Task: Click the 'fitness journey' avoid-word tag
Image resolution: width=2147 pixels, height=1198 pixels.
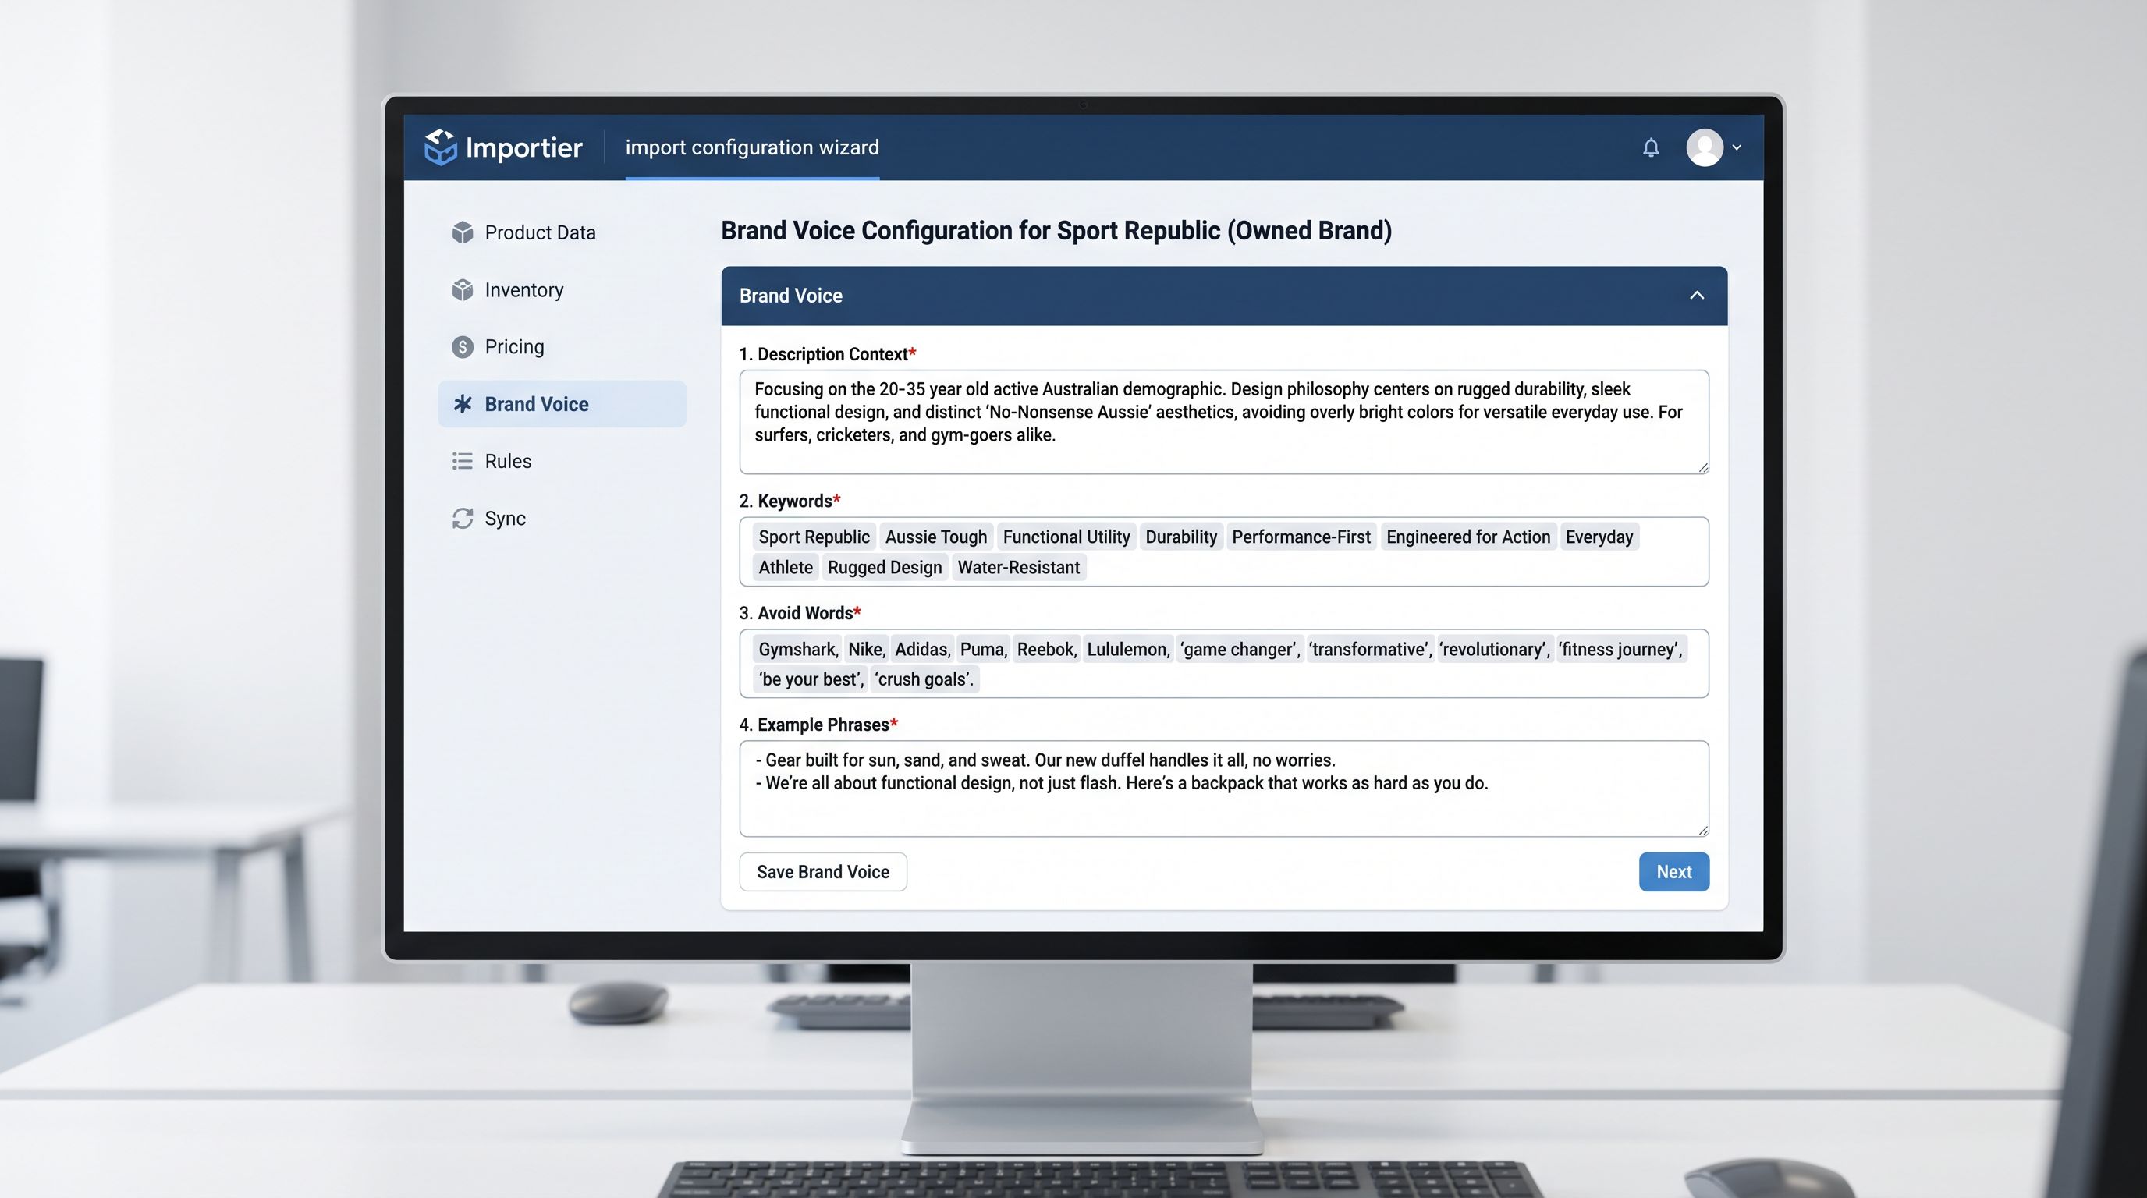Action: point(1620,649)
